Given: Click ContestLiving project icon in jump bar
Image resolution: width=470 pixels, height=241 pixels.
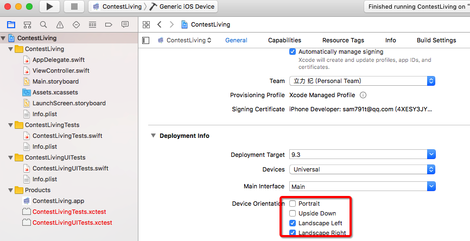Looking at the screenshot, I should 185,24.
